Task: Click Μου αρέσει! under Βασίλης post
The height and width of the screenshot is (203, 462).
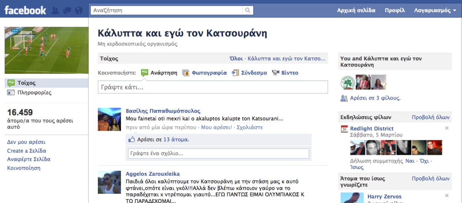Action: (216, 127)
